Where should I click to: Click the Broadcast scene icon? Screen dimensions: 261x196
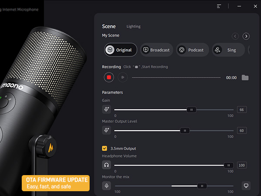[x=146, y=50]
